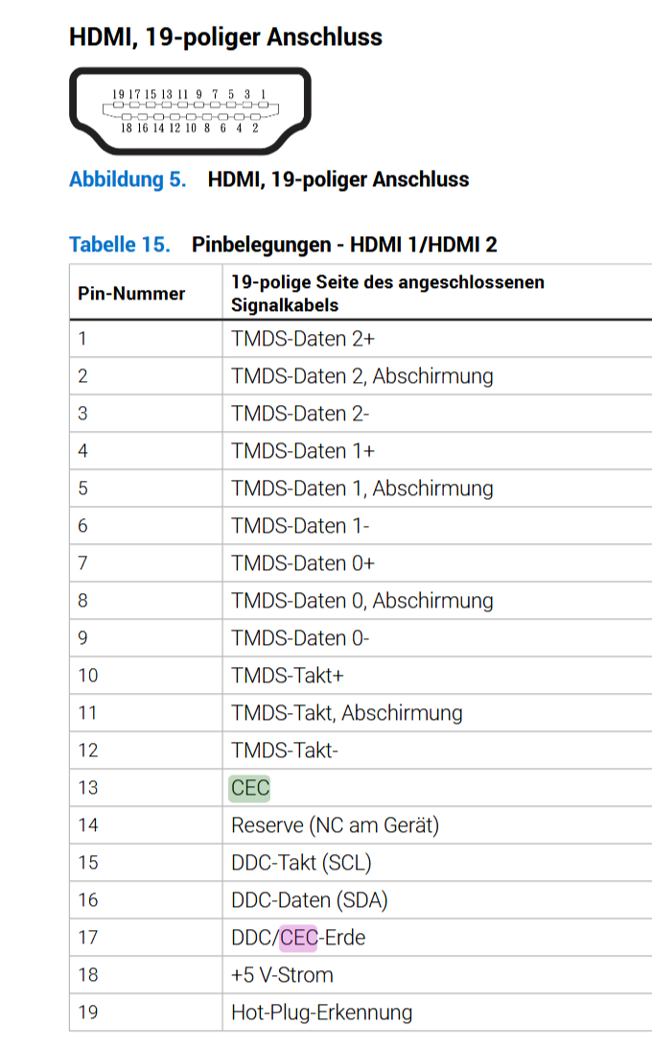The height and width of the screenshot is (1050, 652).
Task: Click the HDMI connector diagram
Action: 190,110
